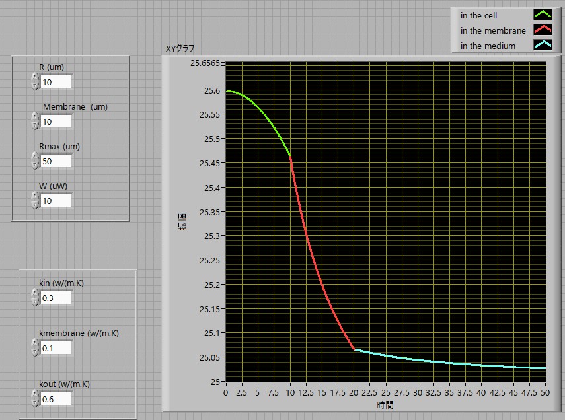Viewport: 565px width, 420px height.
Task: Click the down arrow of the kmembrane control
Action: point(35,351)
